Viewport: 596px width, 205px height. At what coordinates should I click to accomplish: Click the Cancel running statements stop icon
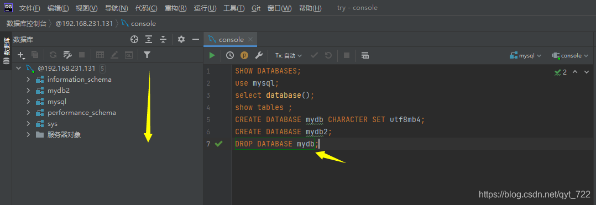pos(347,55)
